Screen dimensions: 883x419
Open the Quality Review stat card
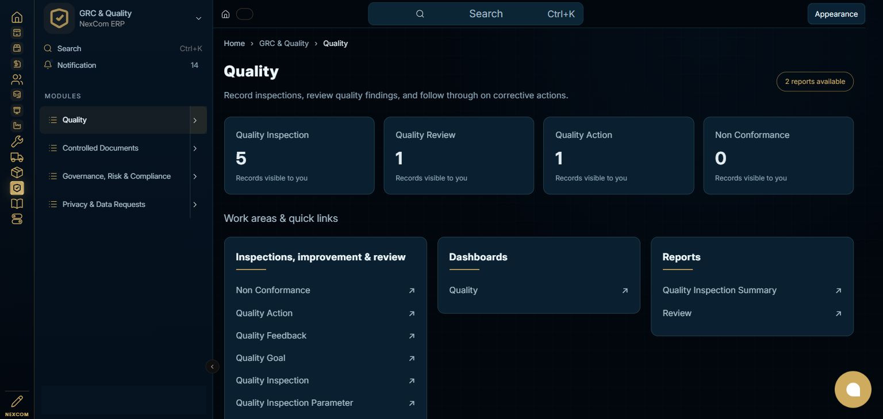[x=459, y=156]
